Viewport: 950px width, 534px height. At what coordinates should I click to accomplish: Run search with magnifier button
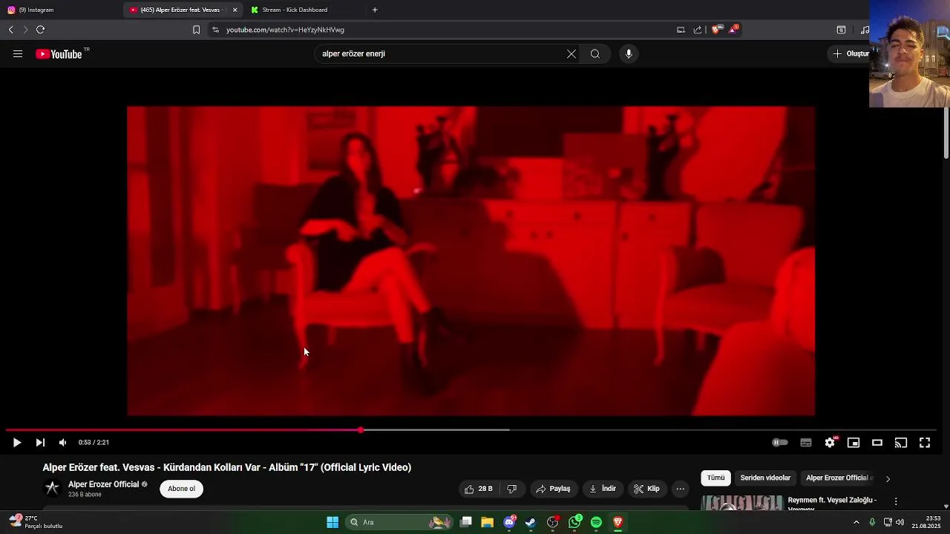(595, 54)
